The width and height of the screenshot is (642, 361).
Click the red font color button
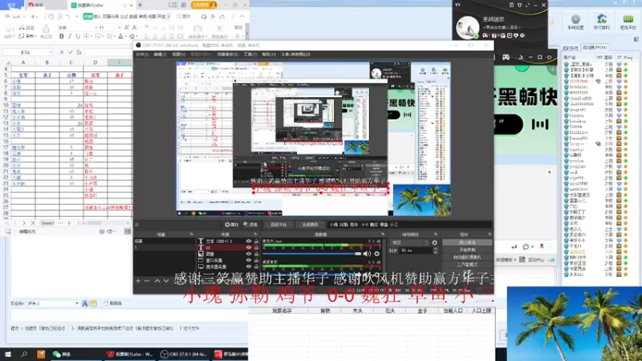click(120, 36)
